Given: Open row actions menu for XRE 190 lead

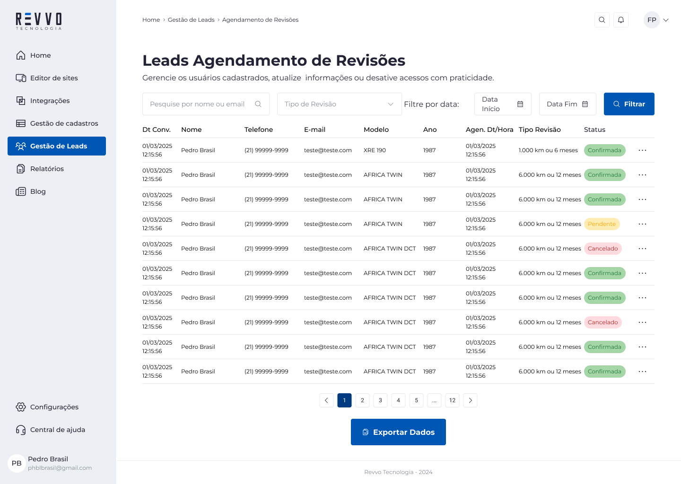Looking at the screenshot, I should [x=642, y=150].
